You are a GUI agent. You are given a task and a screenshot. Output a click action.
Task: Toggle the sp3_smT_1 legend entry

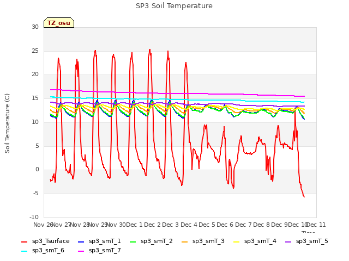[x=99, y=241]
